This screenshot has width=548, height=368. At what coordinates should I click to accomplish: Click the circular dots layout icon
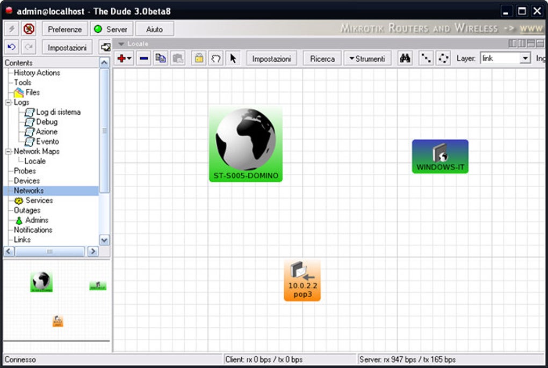click(x=443, y=58)
